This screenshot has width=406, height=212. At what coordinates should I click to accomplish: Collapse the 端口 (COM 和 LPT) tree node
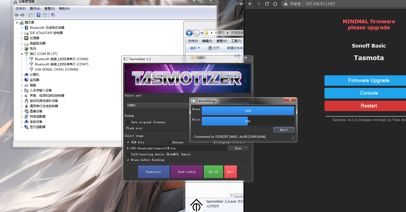click(22, 54)
